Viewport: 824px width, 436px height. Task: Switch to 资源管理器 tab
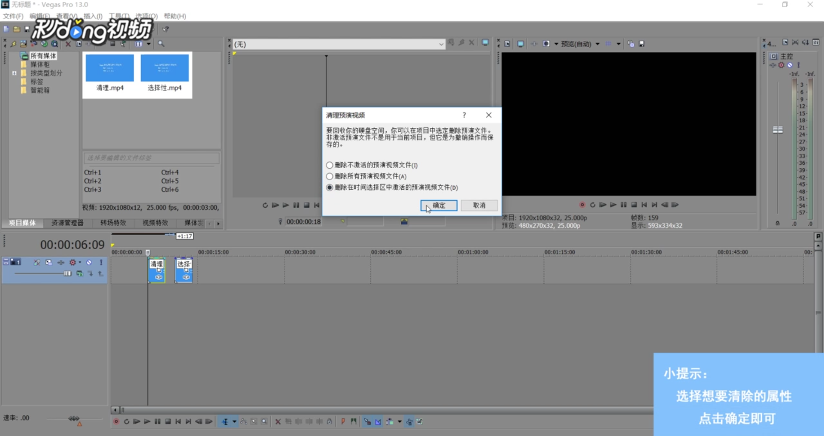pyautogui.click(x=67, y=223)
